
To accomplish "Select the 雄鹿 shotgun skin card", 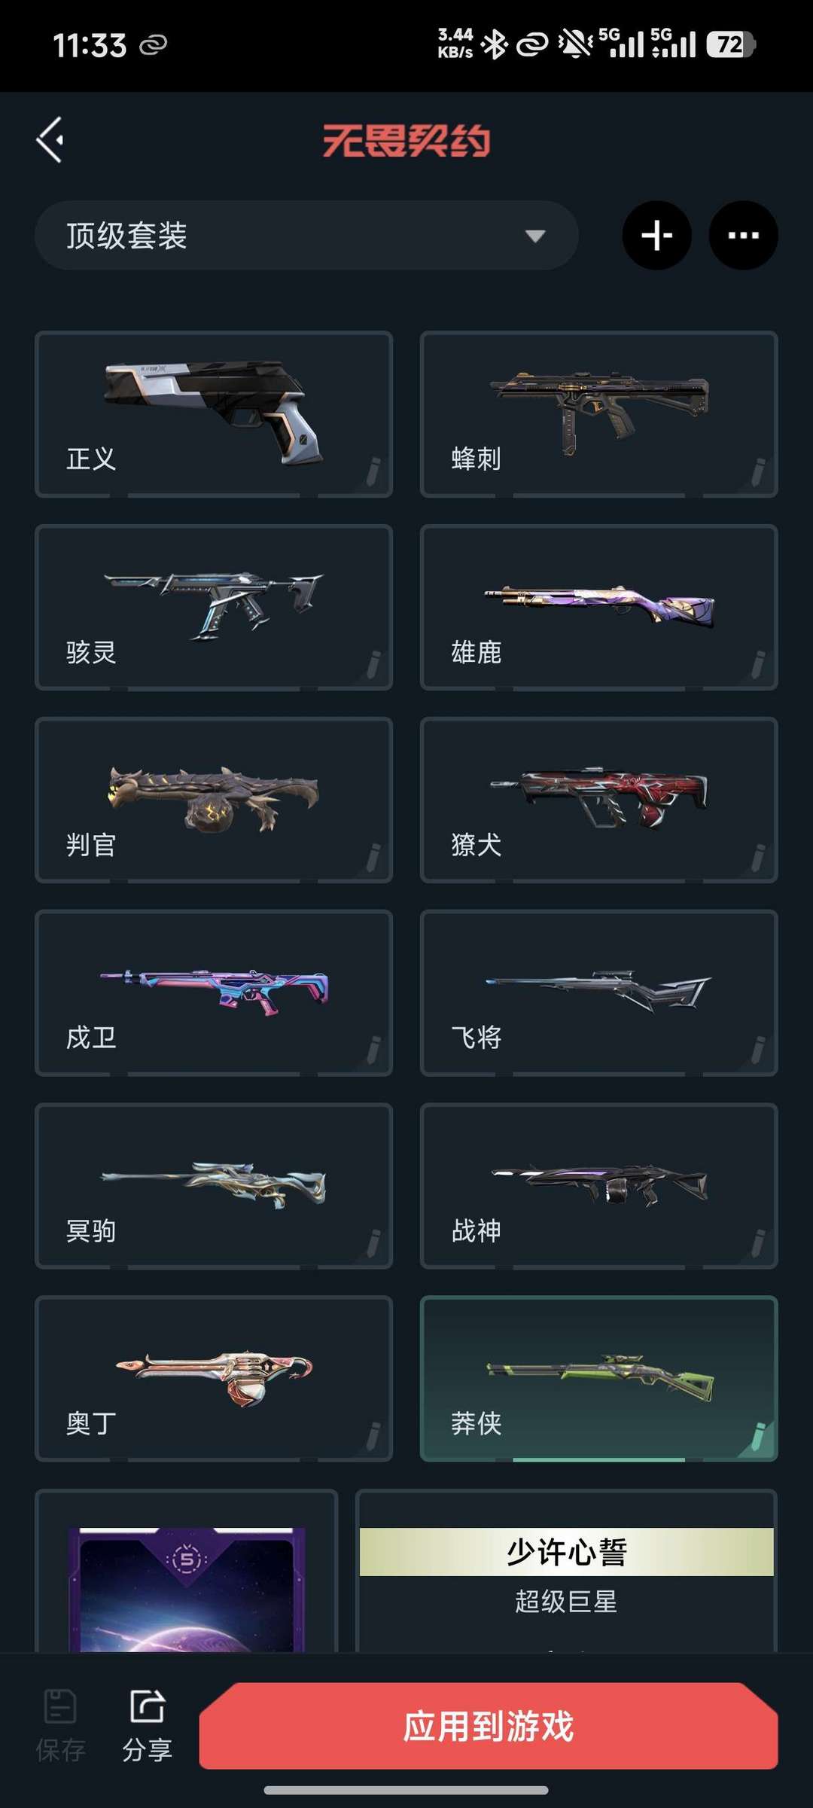I will (598, 607).
